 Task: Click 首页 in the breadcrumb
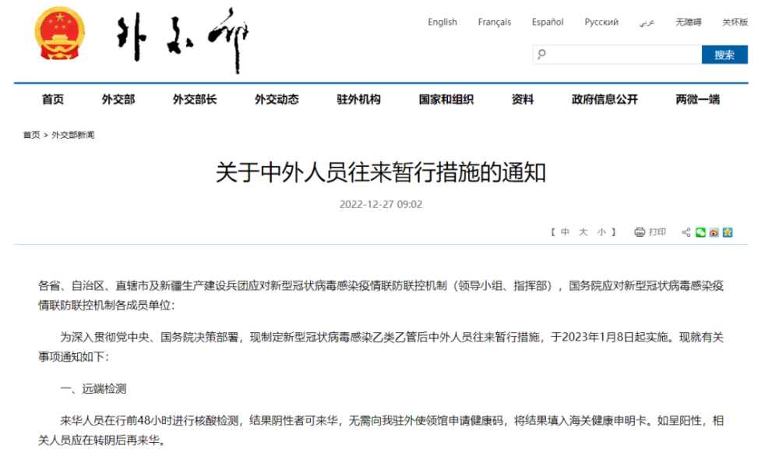coord(31,135)
